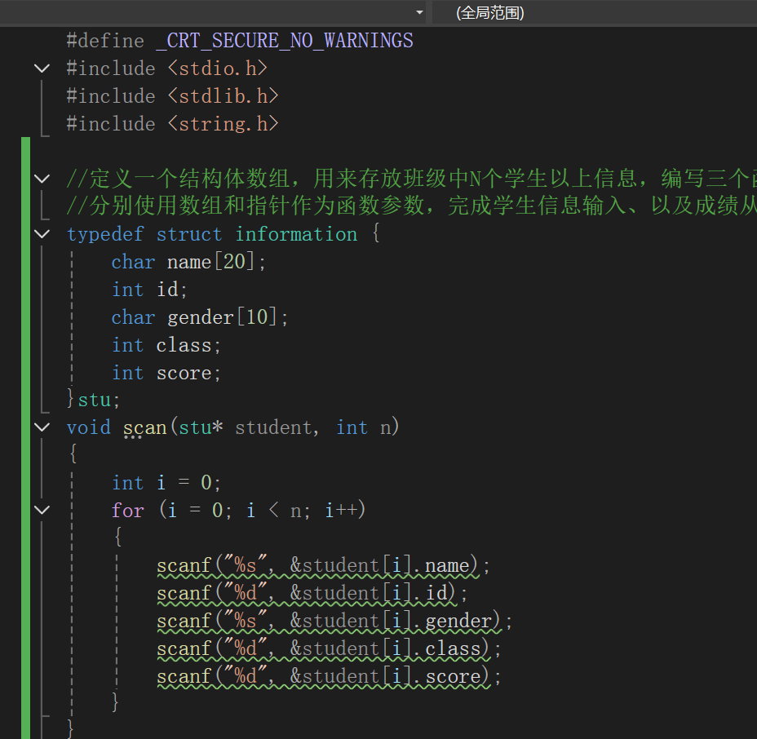
Task: Click the name[20] member declaration
Action: pyautogui.click(x=216, y=262)
